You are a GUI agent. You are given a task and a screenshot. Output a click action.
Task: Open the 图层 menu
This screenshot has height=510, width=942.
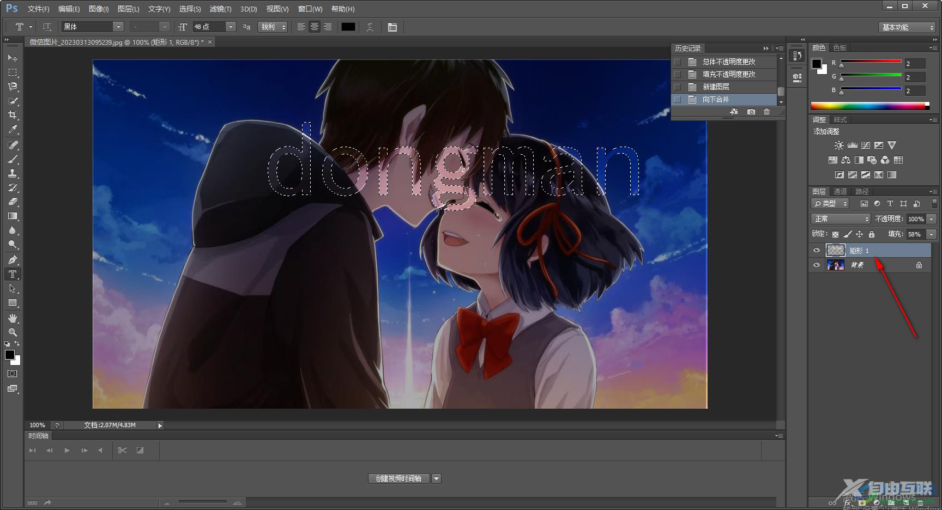[128, 9]
